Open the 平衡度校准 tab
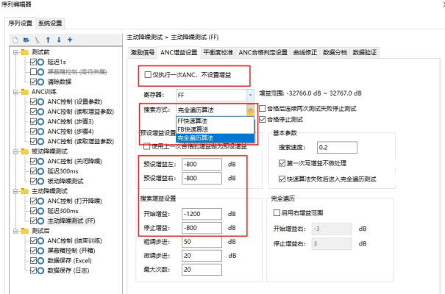Screen dimensions: 445x294 click(x=218, y=52)
